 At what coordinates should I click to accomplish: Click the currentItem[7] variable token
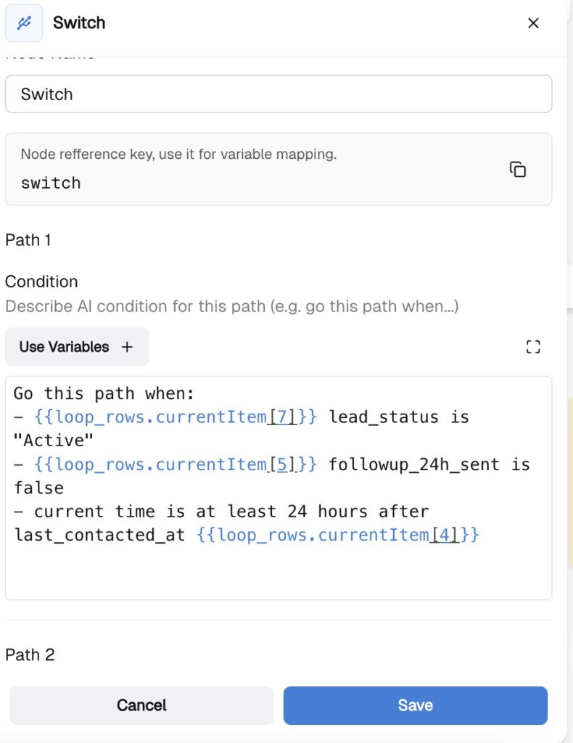pyautogui.click(x=176, y=417)
